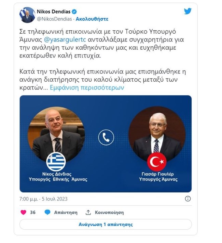Click the Greek flag circle
This screenshot has width=222, height=243.
click(x=56, y=162)
